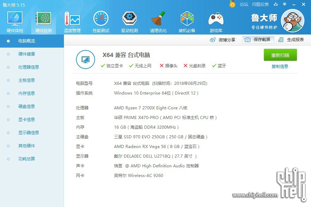The width and height of the screenshot is (311, 207).
Task: Click 论坛 forum link
Action: [244, 4]
